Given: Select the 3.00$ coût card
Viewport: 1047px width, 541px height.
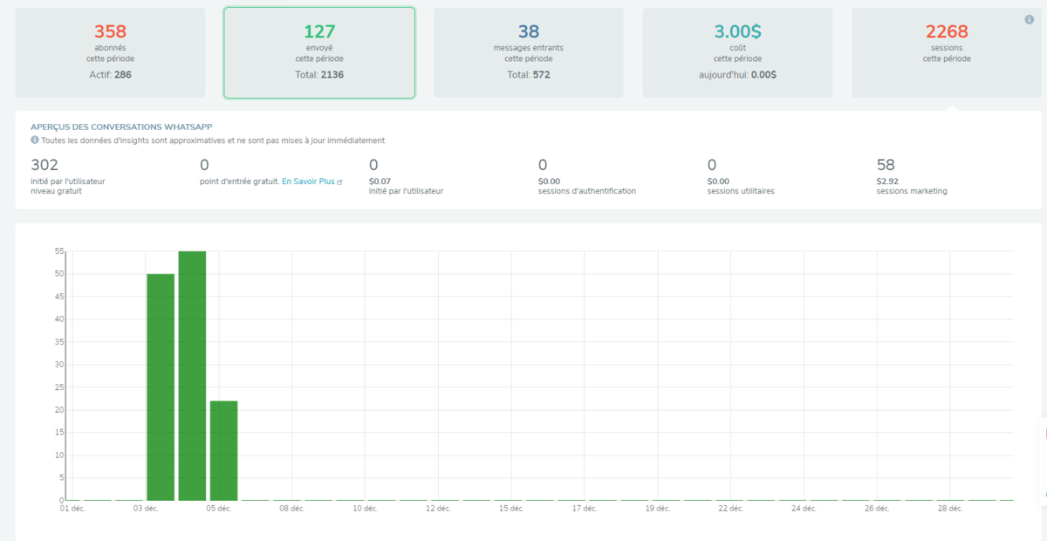Looking at the screenshot, I should (737, 52).
